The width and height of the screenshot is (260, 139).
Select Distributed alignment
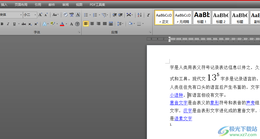(111, 24)
